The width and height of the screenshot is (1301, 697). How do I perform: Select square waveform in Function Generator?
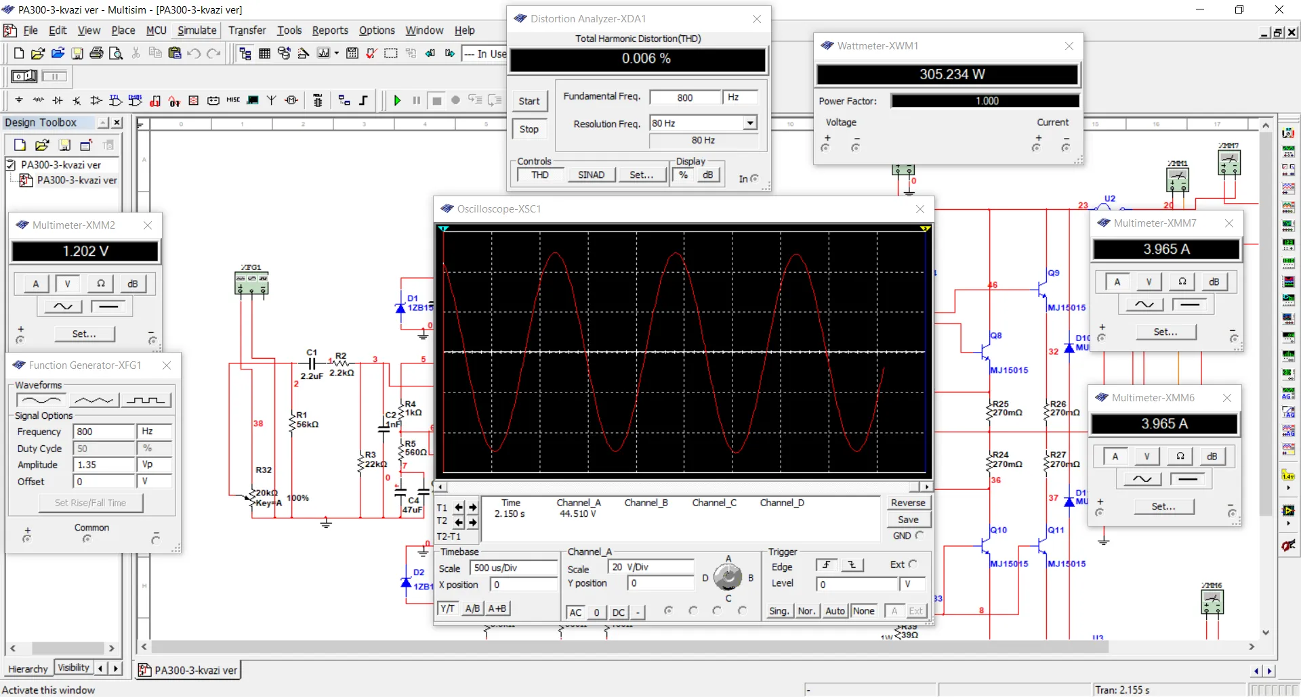pyautogui.click(x=146, y=400)
